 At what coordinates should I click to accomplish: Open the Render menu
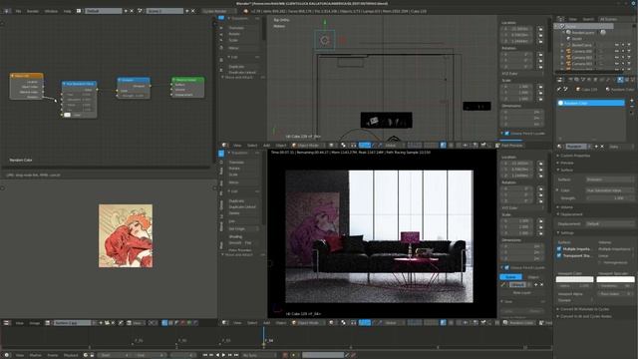pyautogui.click(x=33, y=11)
